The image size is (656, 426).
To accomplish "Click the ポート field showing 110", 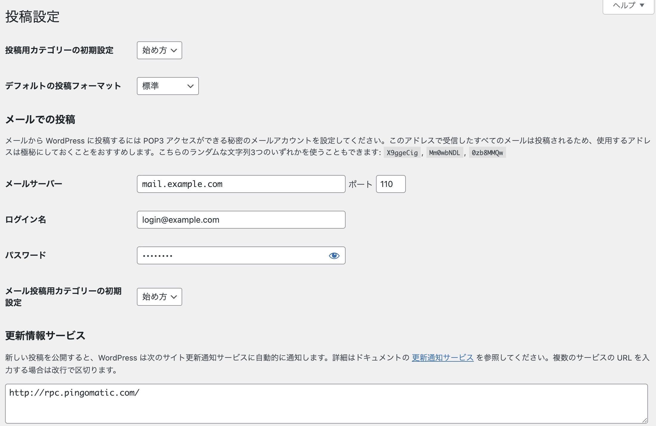I will (x=391, y=184).
